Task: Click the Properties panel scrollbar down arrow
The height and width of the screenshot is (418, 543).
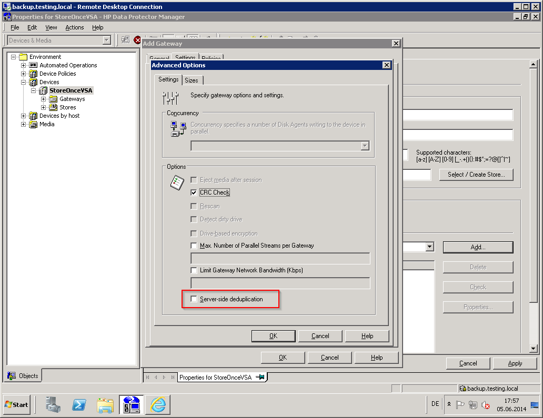Action: point(534,349)
